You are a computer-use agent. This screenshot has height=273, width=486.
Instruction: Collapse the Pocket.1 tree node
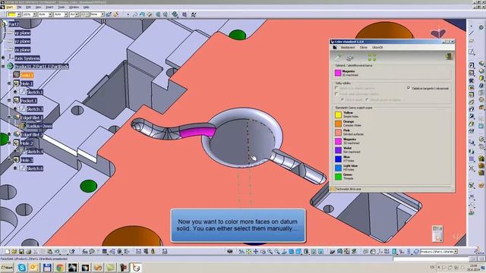[x=9, y=101]
